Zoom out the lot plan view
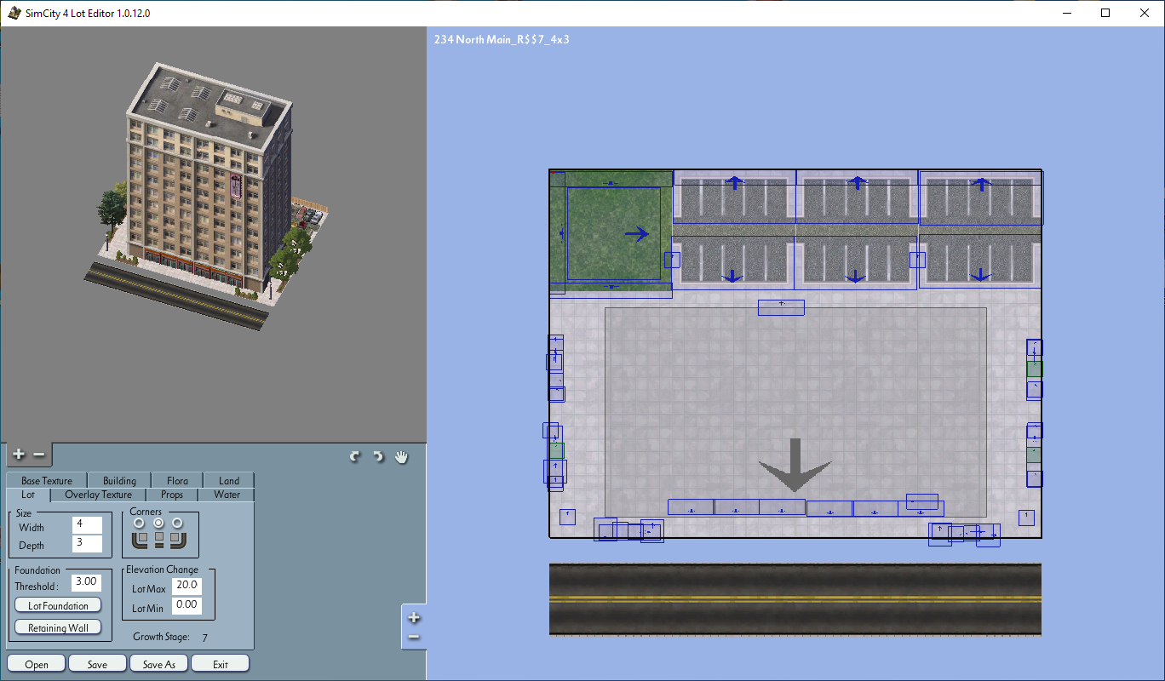 pos(414,637)
